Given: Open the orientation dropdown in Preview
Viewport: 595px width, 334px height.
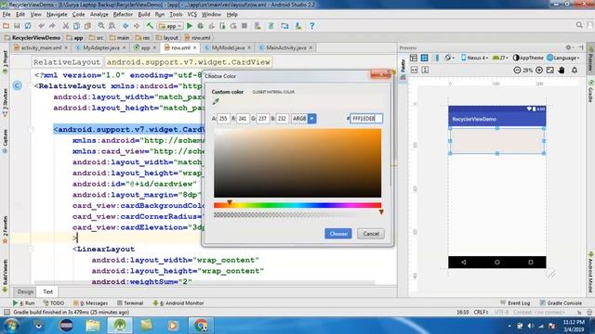Looking at the screenshot, I should (449, 58).
